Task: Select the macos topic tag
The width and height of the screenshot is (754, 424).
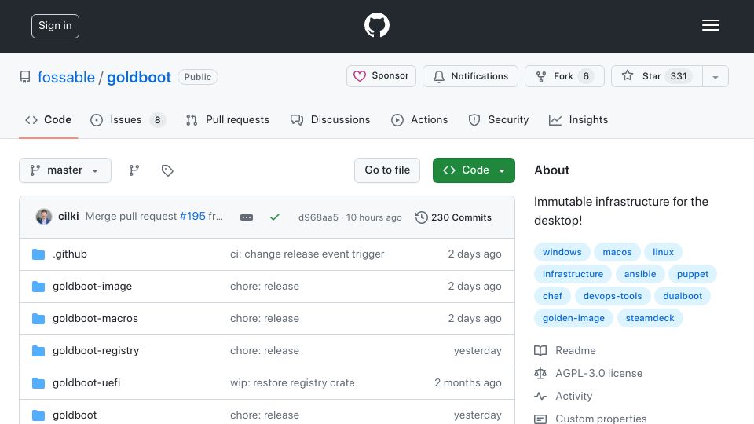Action: coord(617,252)
